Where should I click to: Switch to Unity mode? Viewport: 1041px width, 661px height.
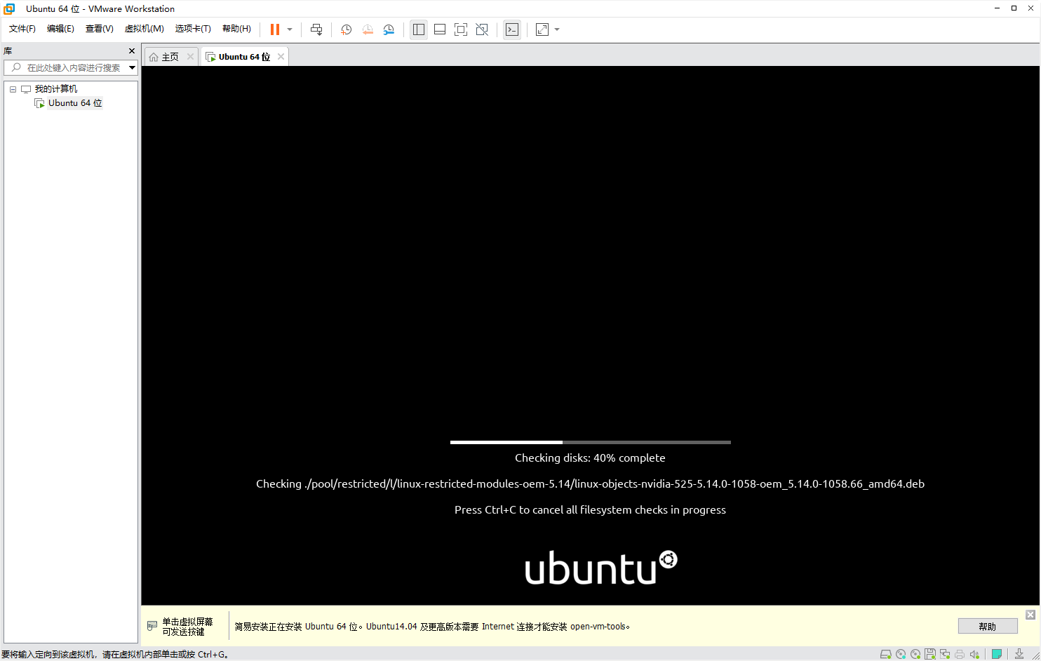482,29
